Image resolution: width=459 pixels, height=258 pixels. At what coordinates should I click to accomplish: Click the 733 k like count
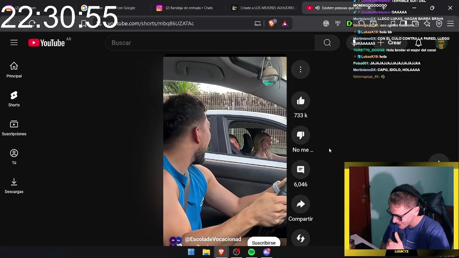301,115
